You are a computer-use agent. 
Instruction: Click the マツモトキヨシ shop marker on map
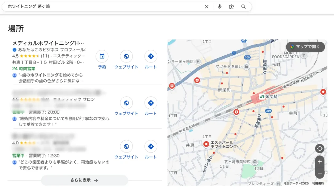coord(246,66)
